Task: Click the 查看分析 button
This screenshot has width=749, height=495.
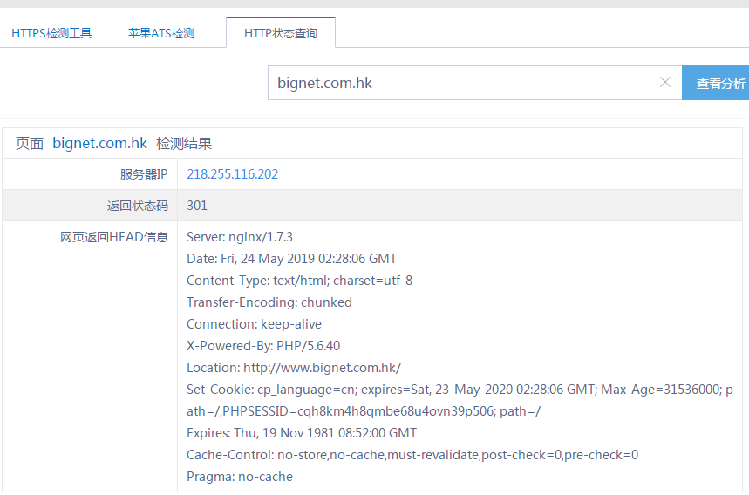Action: 716,83
